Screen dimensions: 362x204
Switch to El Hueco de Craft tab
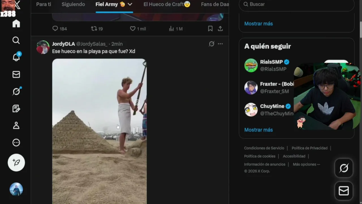pyautogui.click(x=167, y=4)
